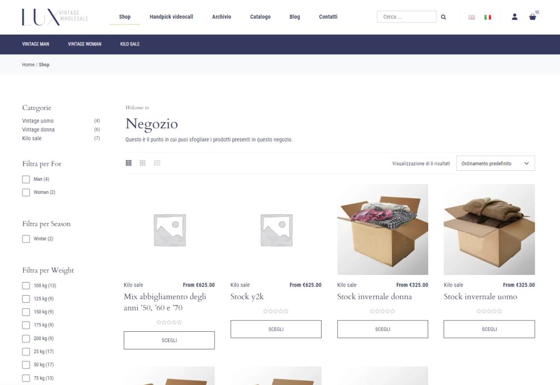Rate Stock y2k with stars
This screenshot has height=385, width=560.
tap(276, 311)
